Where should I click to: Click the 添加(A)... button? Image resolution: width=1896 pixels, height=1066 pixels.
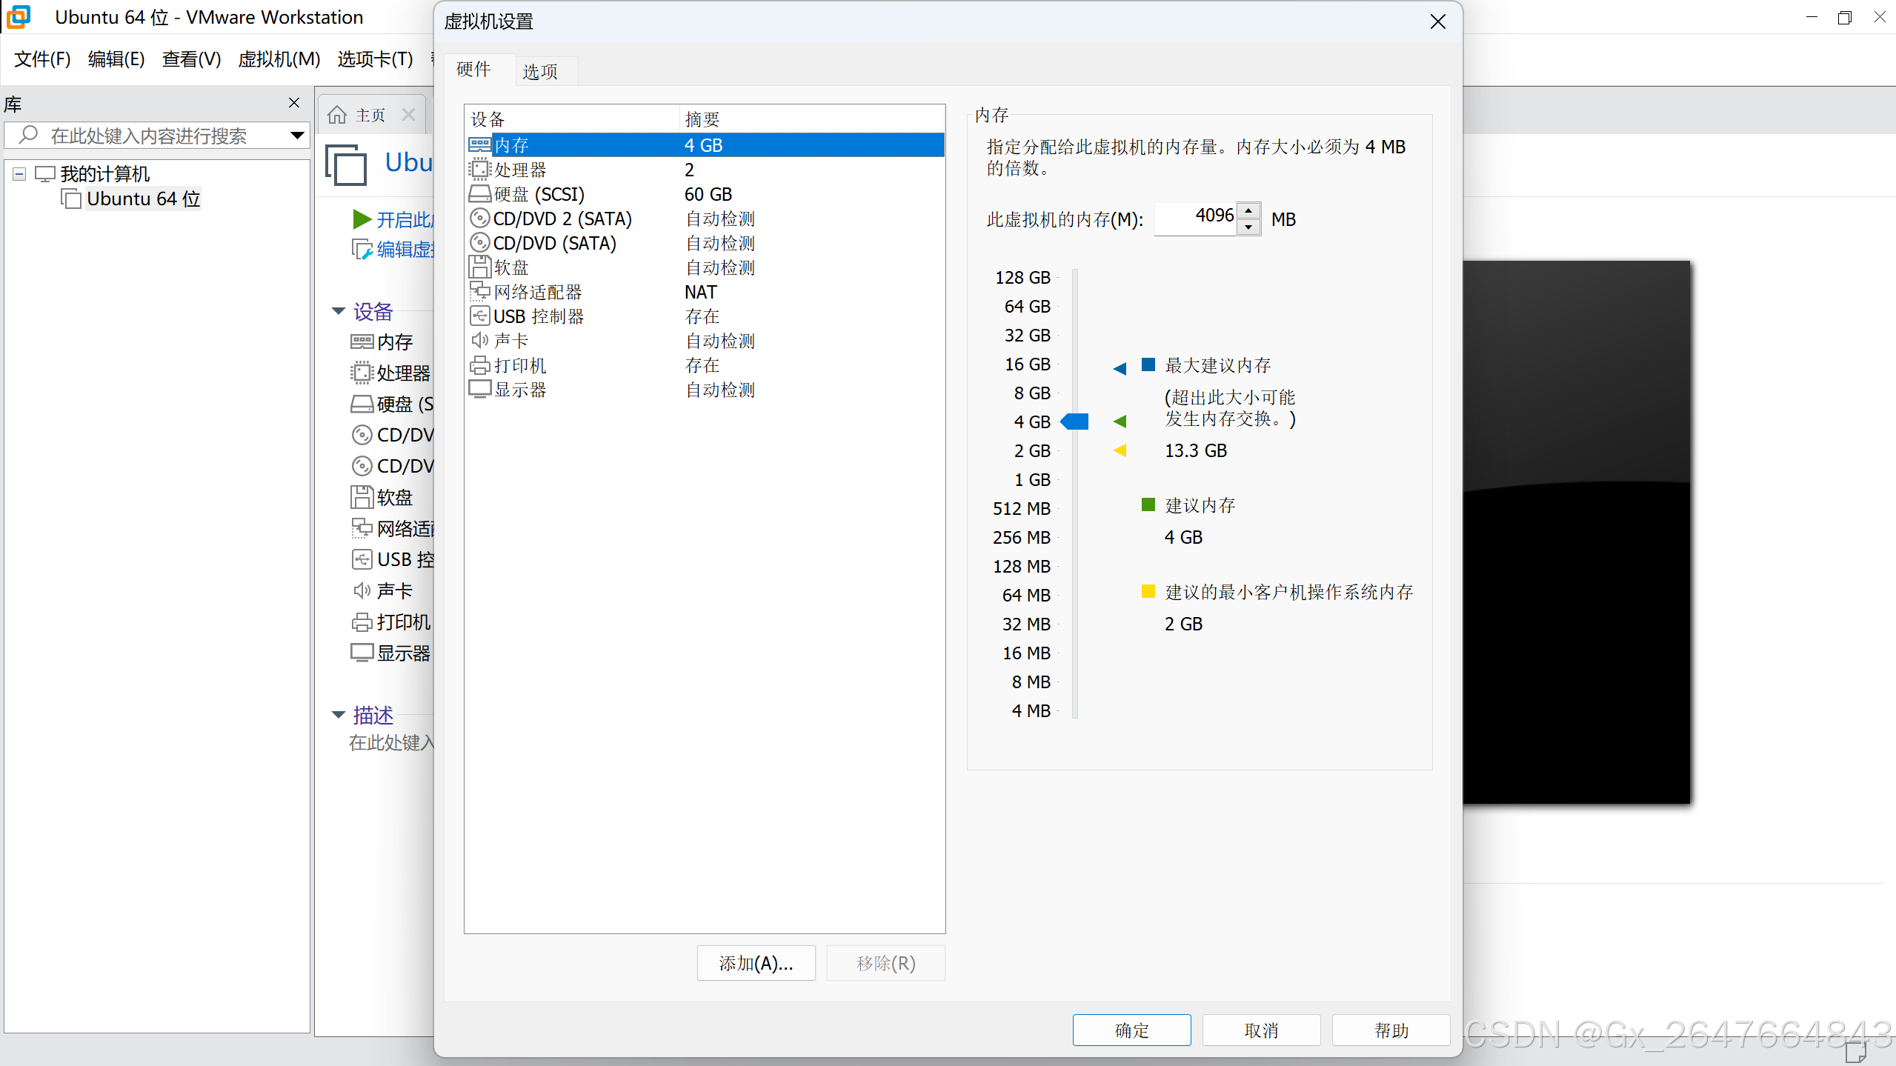click(756, 963)
